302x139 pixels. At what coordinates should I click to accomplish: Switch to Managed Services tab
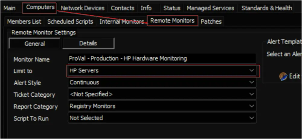[x=210, y=8]
